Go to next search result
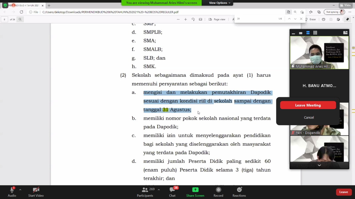The height and width of the screenshot is (199, 355). coord(295,19)
